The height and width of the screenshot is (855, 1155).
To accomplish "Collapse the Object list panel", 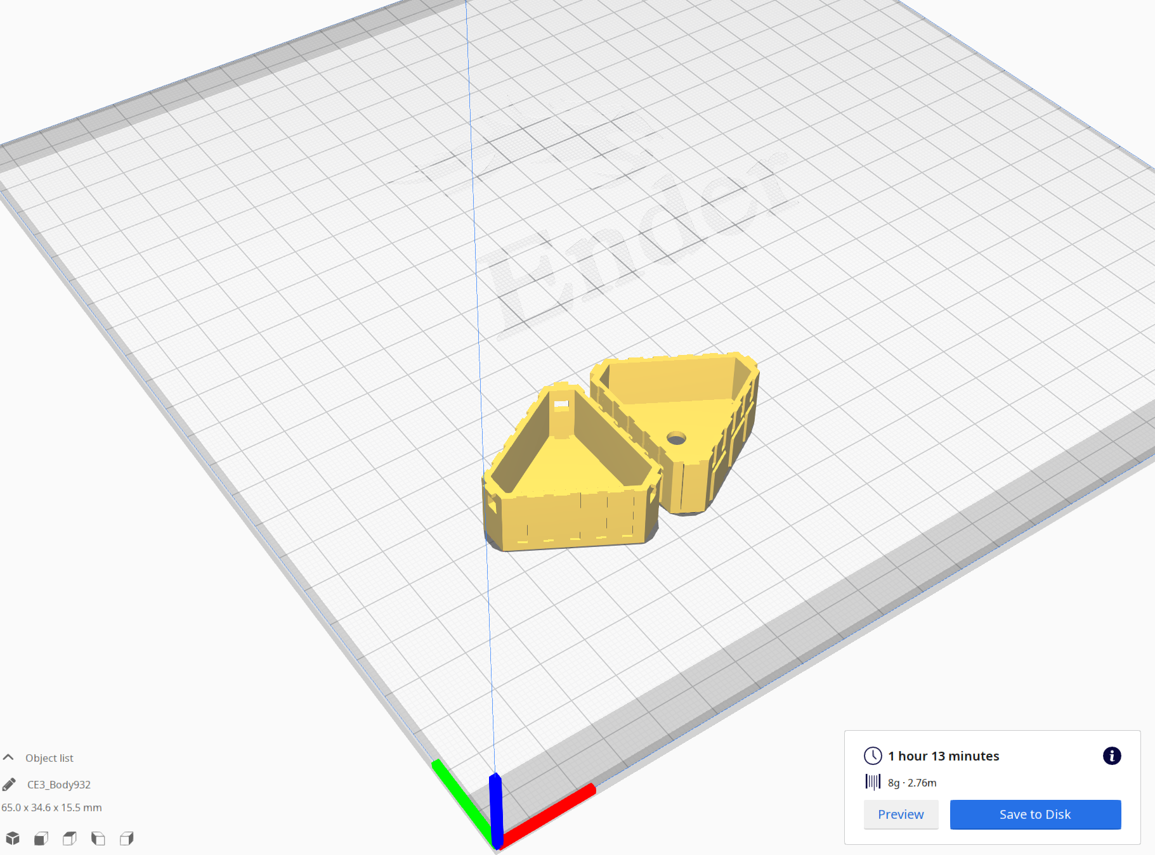I will tap(8, 757).
